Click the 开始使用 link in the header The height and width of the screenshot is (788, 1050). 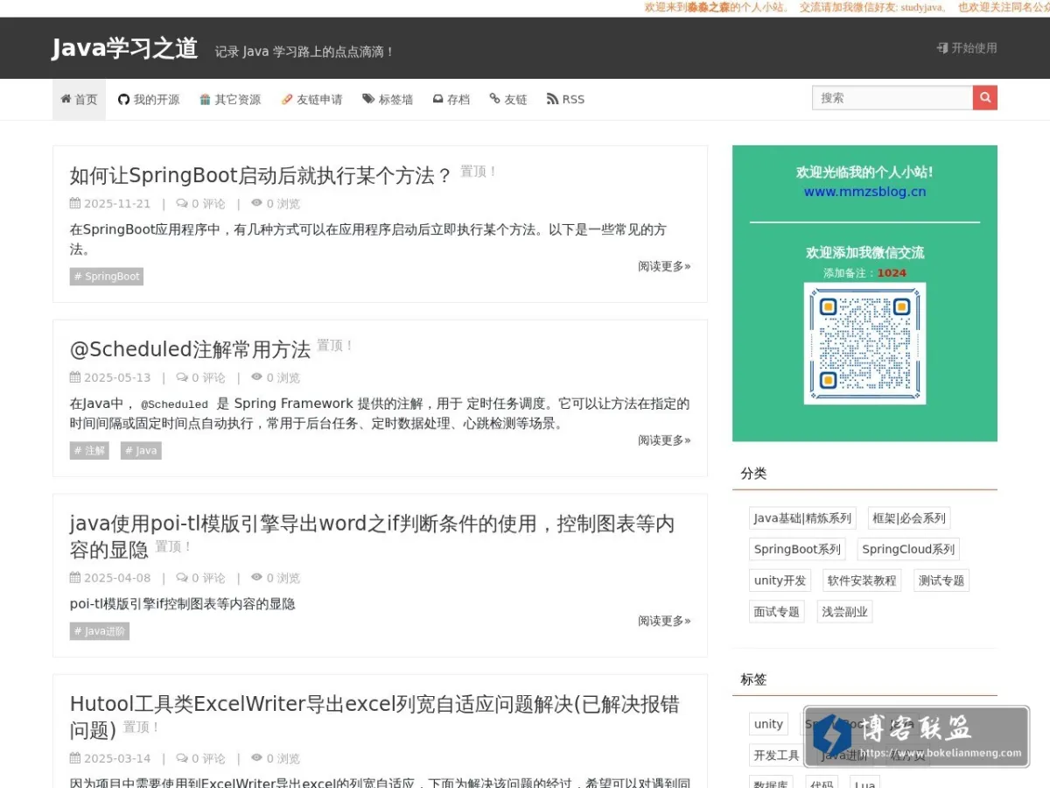point(967,48)
